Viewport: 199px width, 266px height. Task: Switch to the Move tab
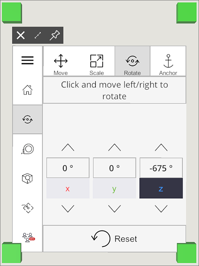tap(61, 61)
